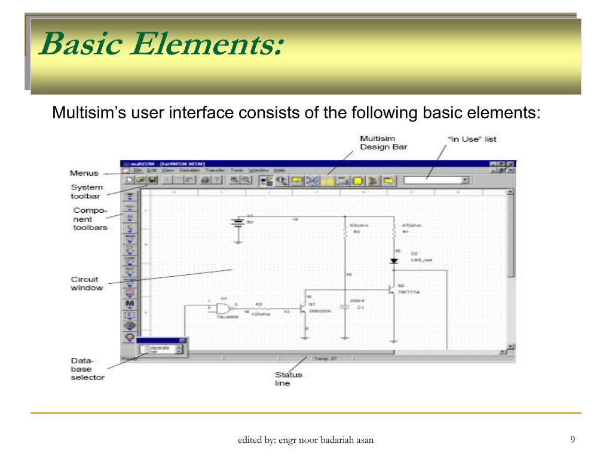Open the Controls component toolbar icon

(130, 315)
